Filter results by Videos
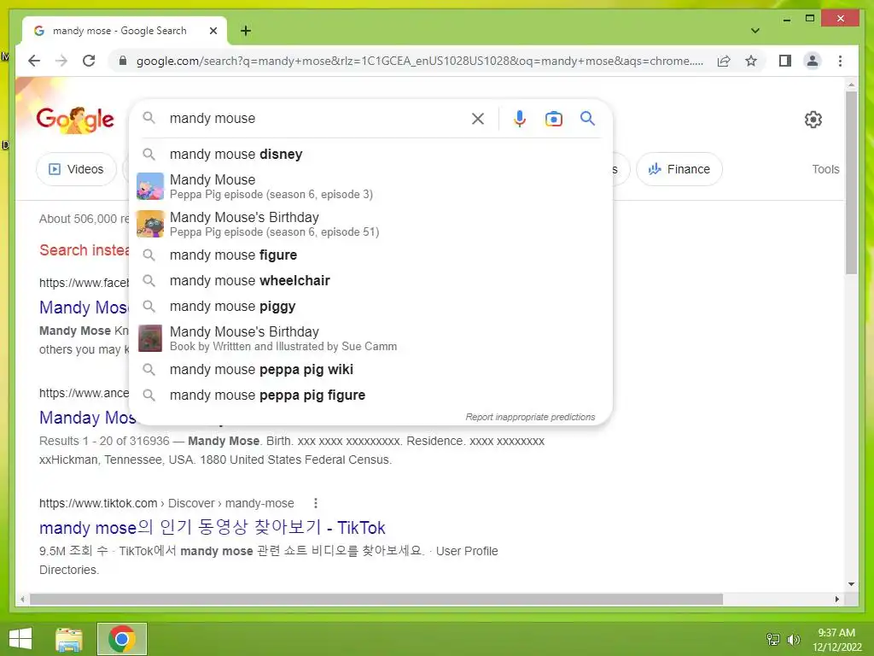This screenshot has width=874, height=656. pos(76,169)
